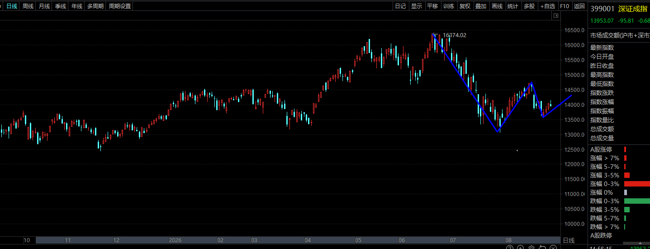Click the zoom in plus circle icon
650x249 pixels.
pyautogui.click(x=521, y=247)
